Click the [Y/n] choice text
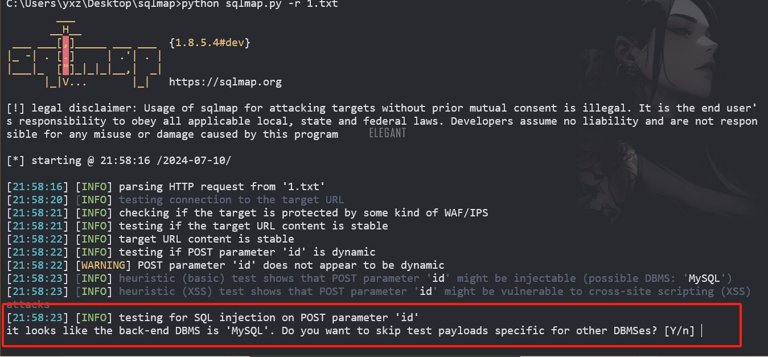Screen dimensions: 768x357 [680, 331]
